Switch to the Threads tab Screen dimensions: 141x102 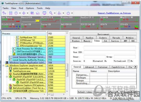(x=116, y=38)
